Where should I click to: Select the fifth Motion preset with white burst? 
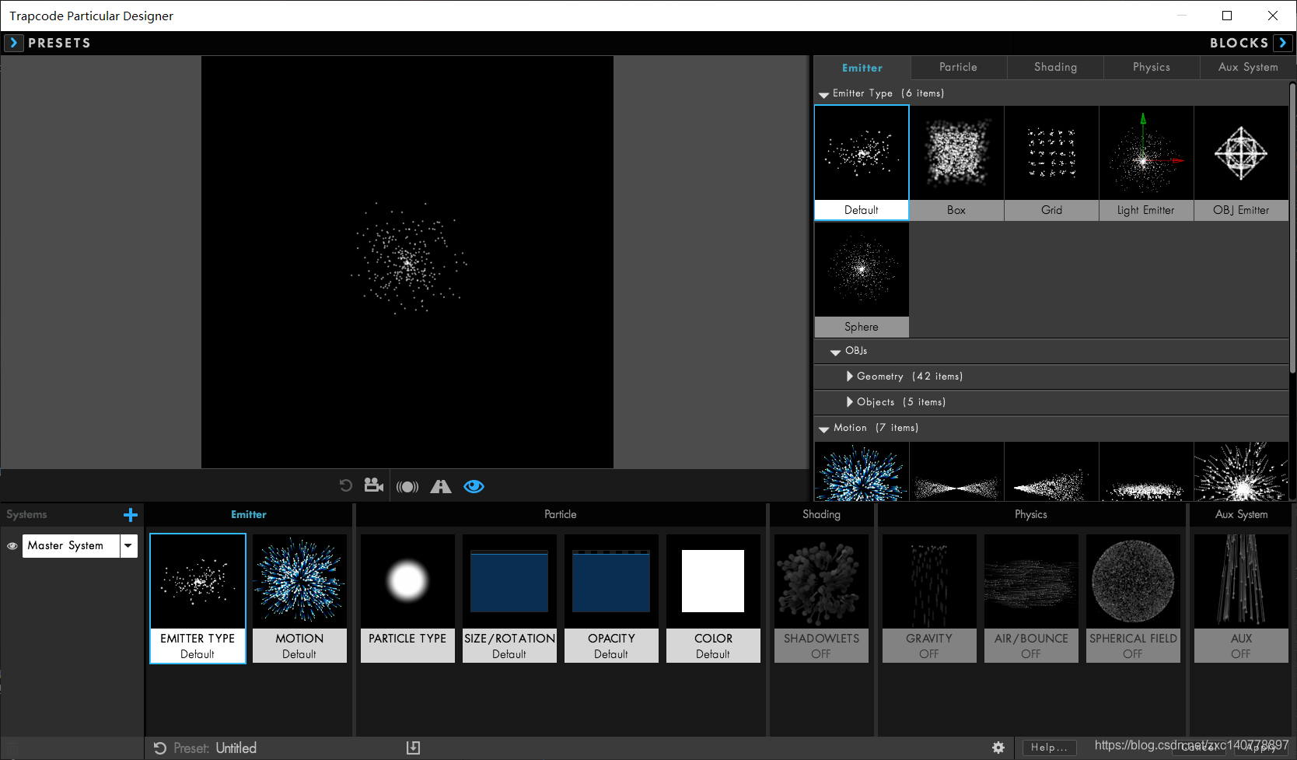coord(1241,471)
